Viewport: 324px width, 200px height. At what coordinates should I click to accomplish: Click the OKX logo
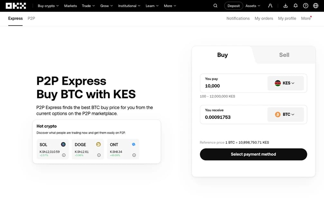pyautogui.click(x=16, y=6)
